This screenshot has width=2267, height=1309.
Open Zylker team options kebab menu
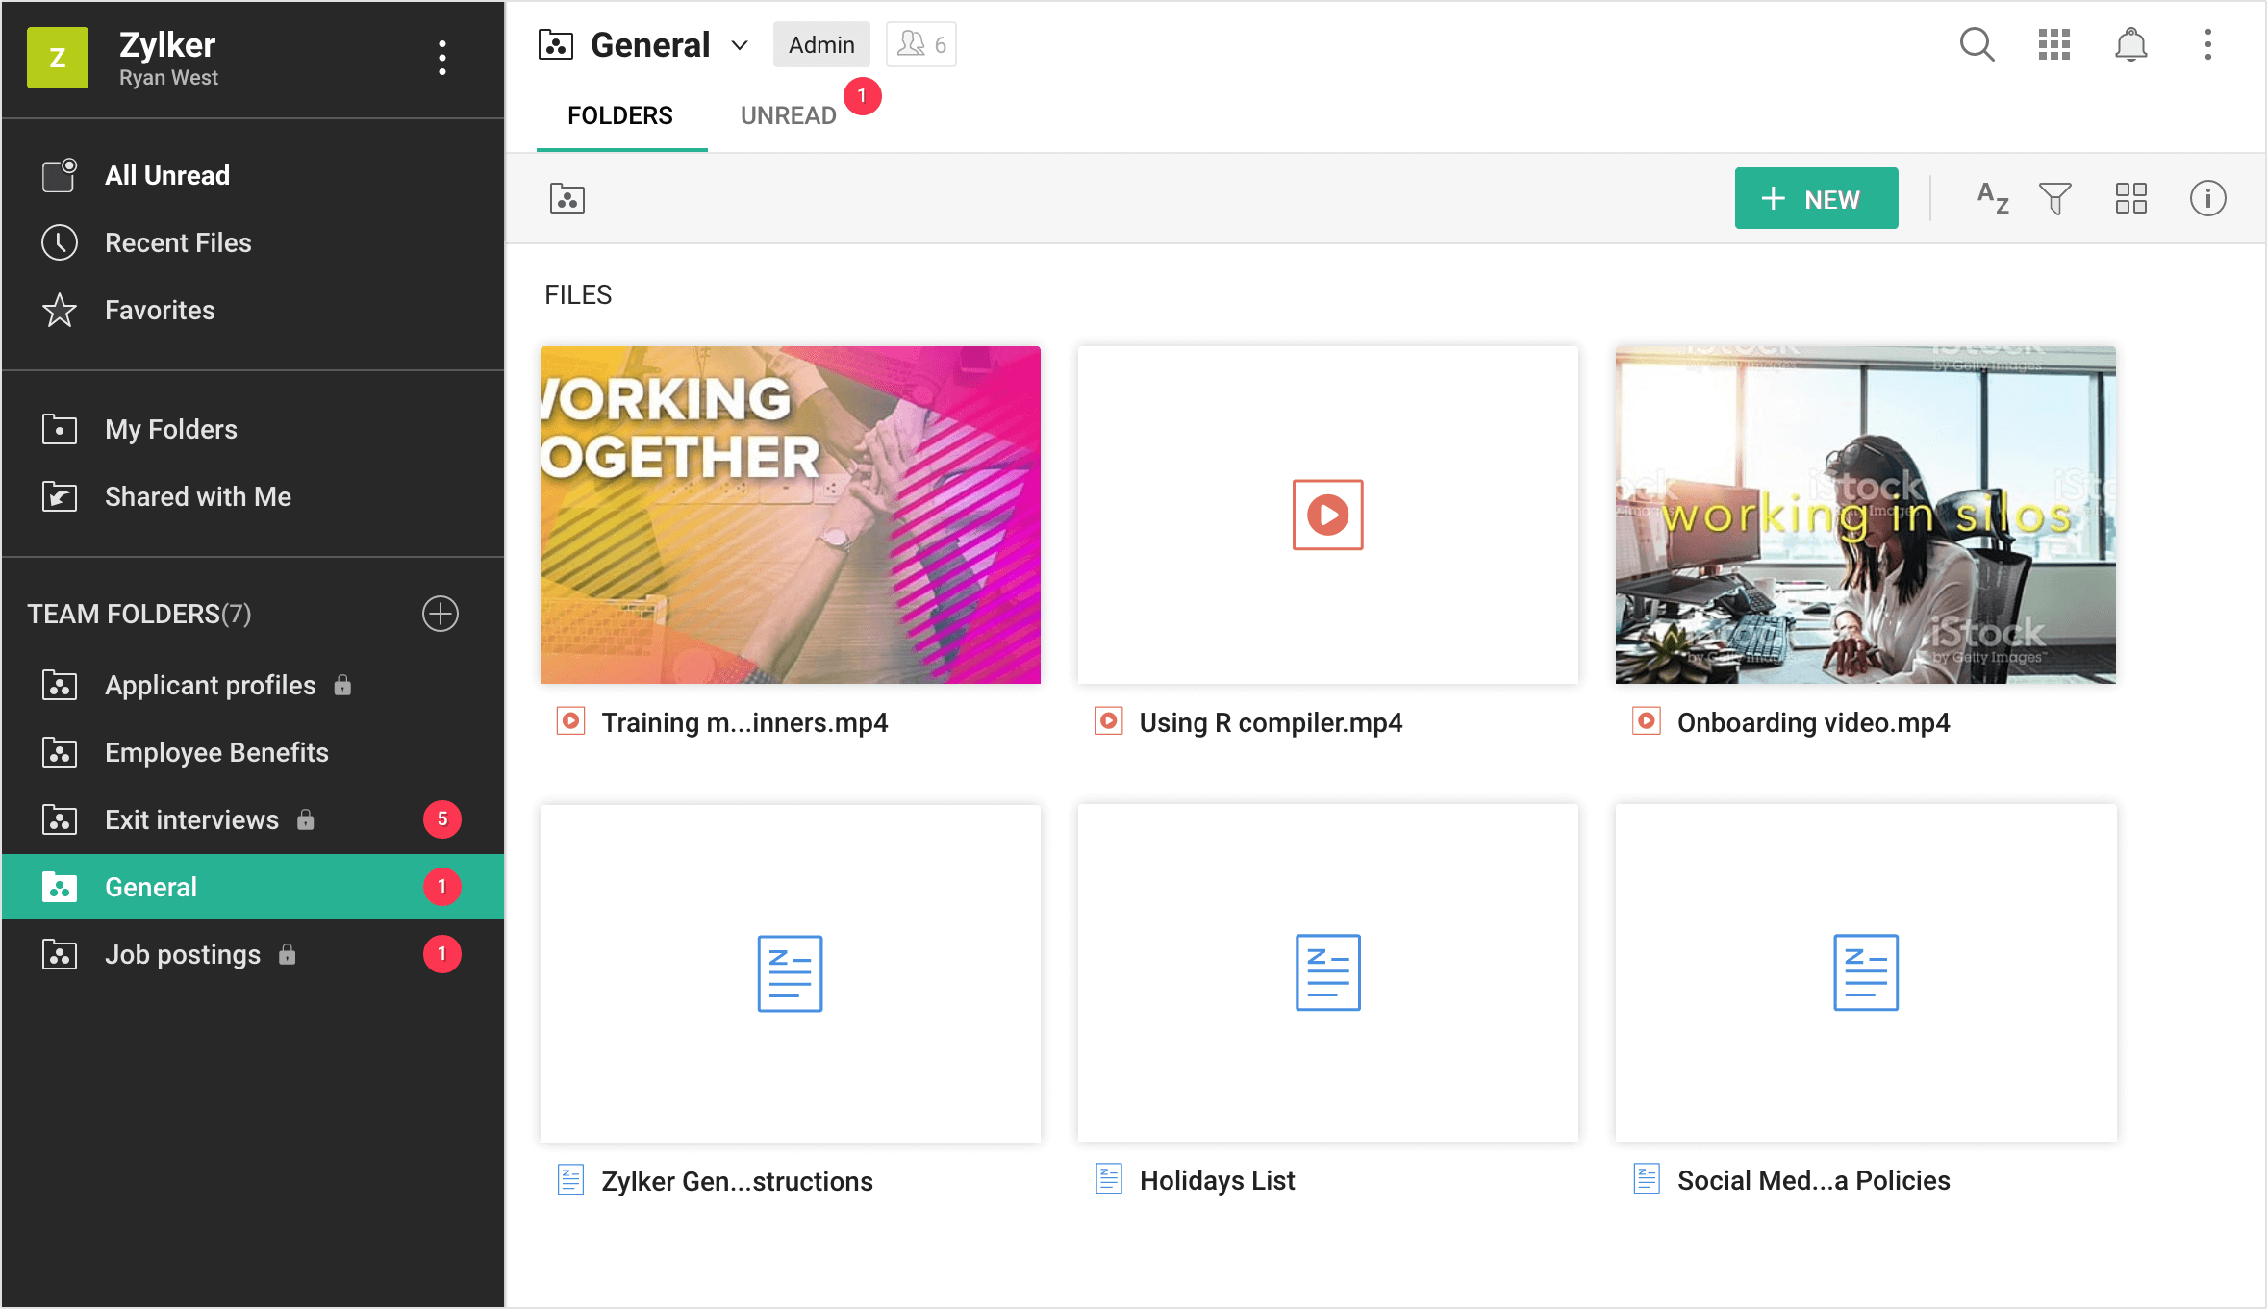pyautogui.click(x=441, y=58)
